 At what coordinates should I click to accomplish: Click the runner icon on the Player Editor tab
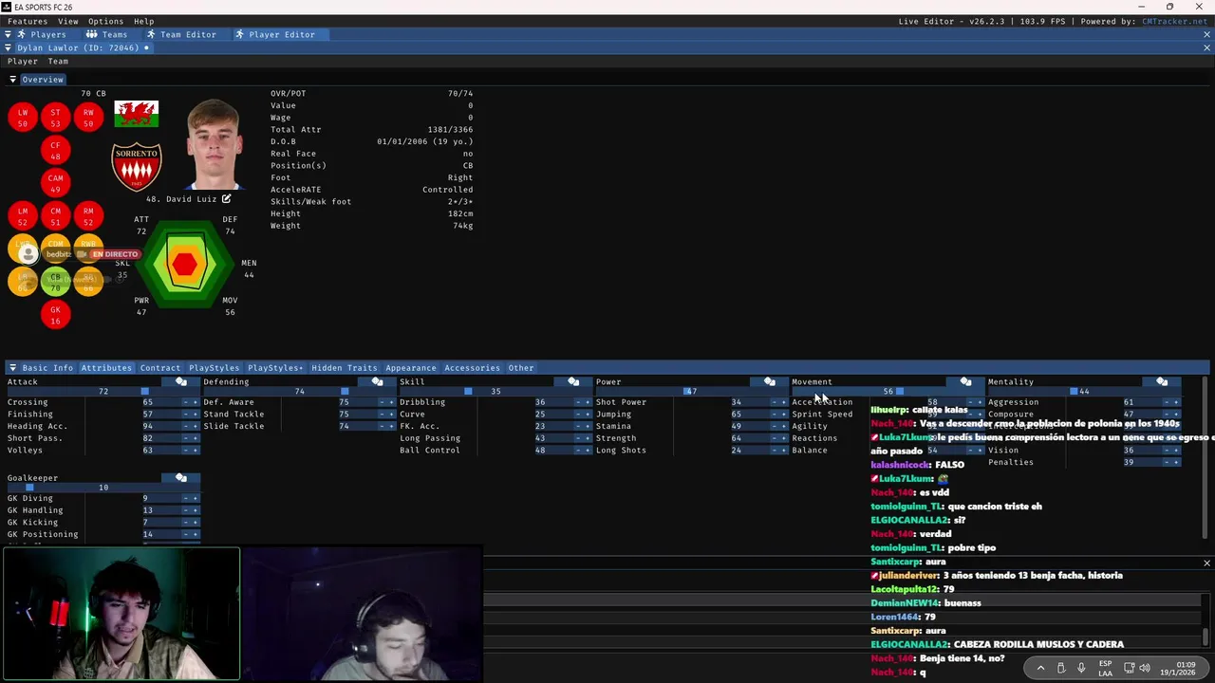coord(239,34)
